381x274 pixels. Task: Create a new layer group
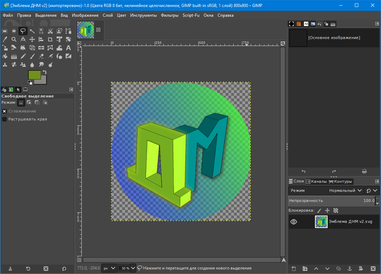(x=305, y=268)
